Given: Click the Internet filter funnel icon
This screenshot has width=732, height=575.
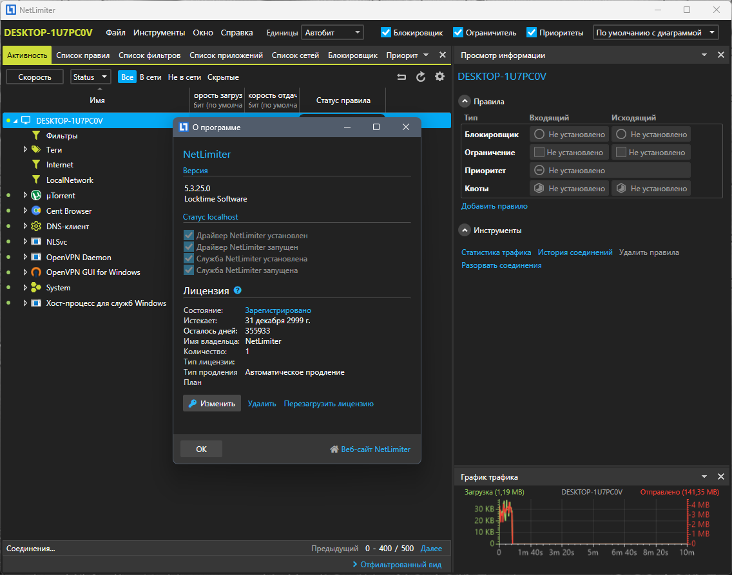Looking at the screenshot, I should [36, 164].
